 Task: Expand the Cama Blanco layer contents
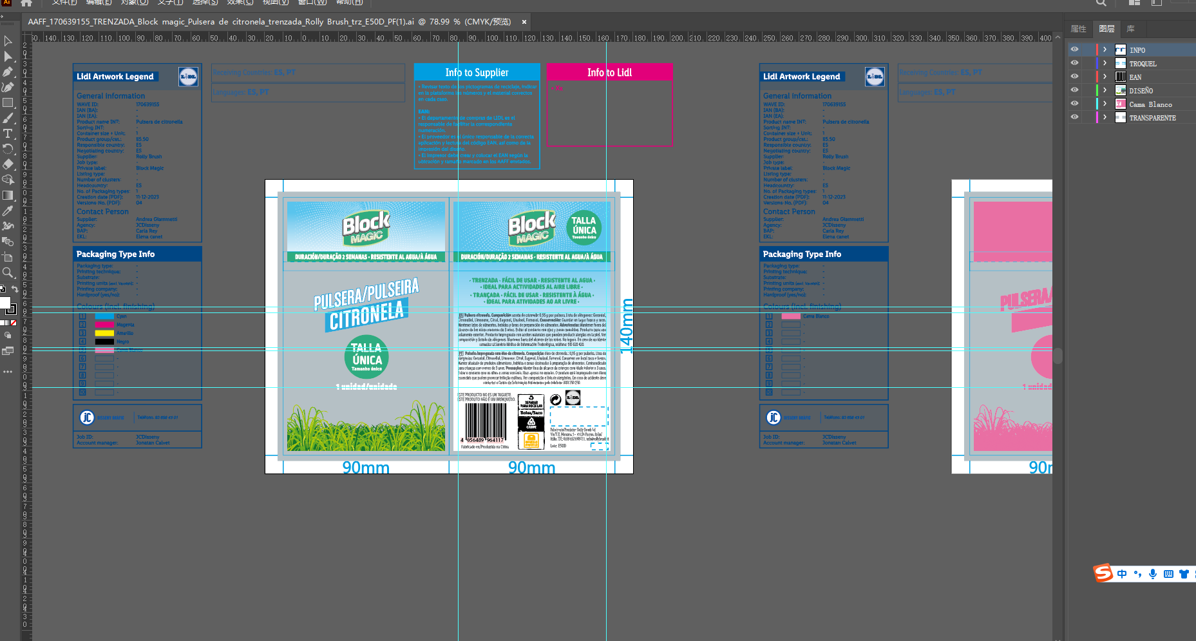1105,104
